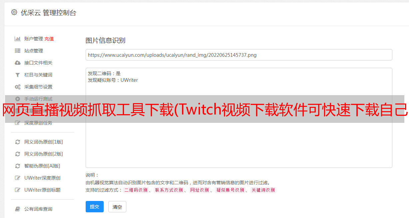Screen dimensions: 409x218
Task: Click the red 充值 link
Action: (x=49, y=39)
